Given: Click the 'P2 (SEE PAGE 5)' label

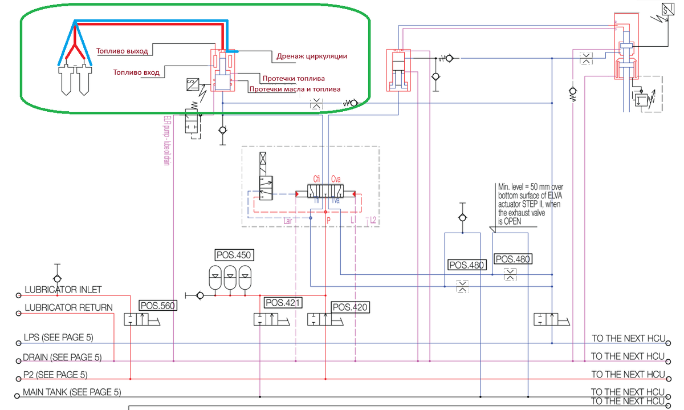Looking at the screenshot, I should click(x=55, y=375).
